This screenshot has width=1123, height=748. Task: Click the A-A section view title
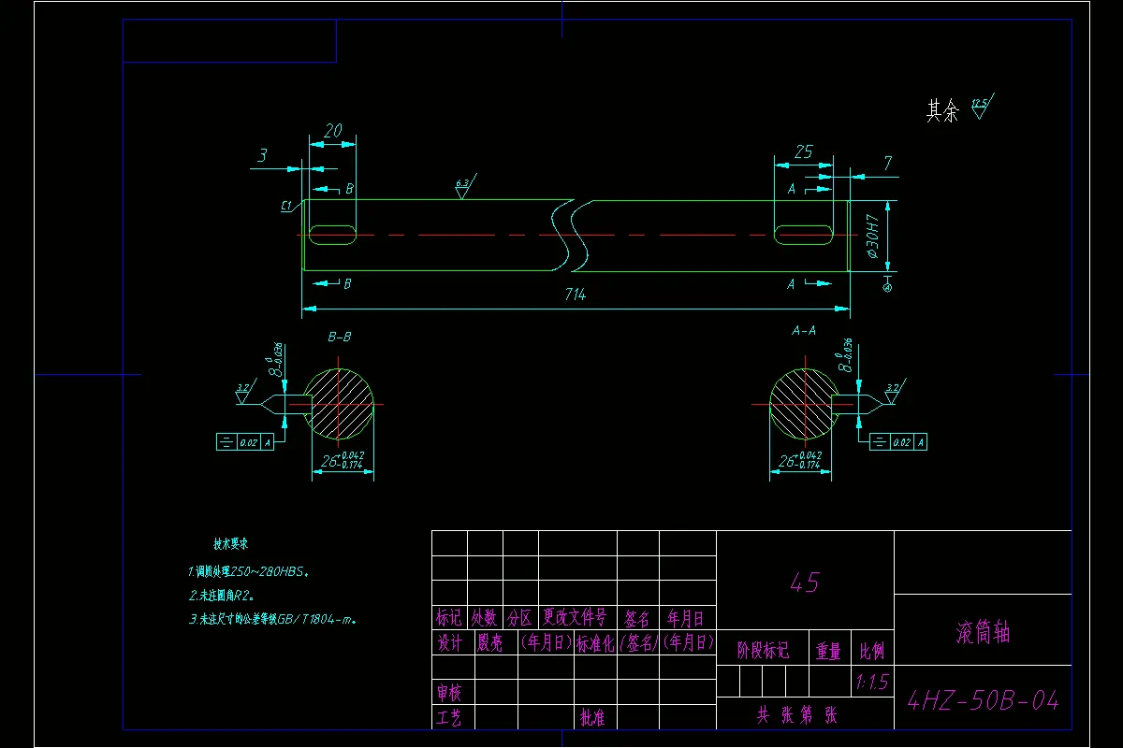803,330
